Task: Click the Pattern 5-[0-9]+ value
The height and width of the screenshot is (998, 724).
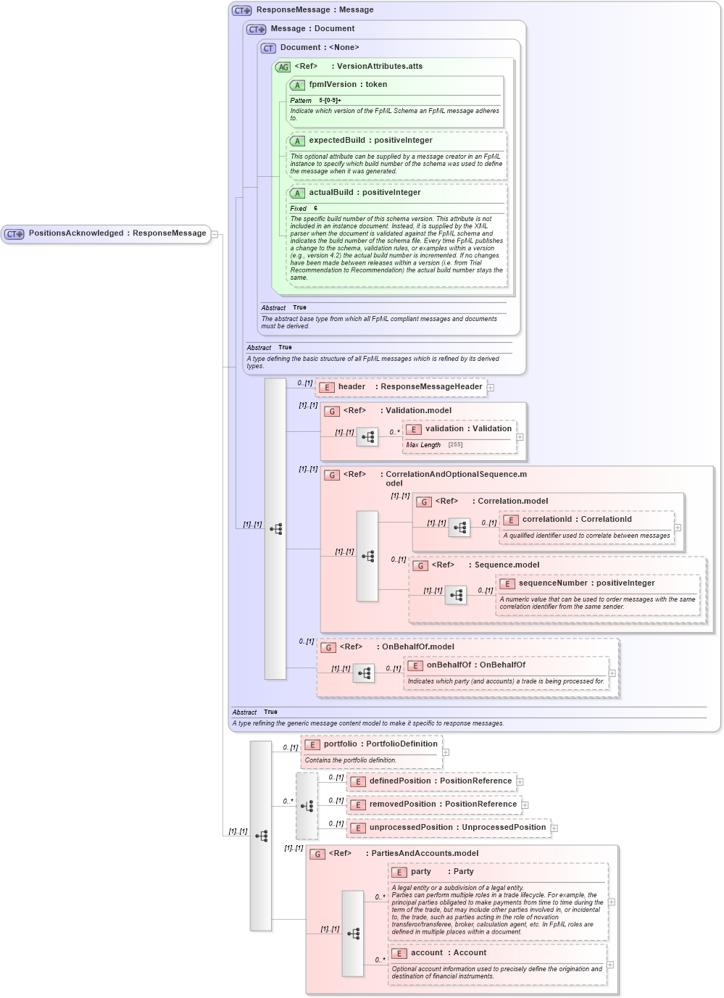Action: click(330, 101)
